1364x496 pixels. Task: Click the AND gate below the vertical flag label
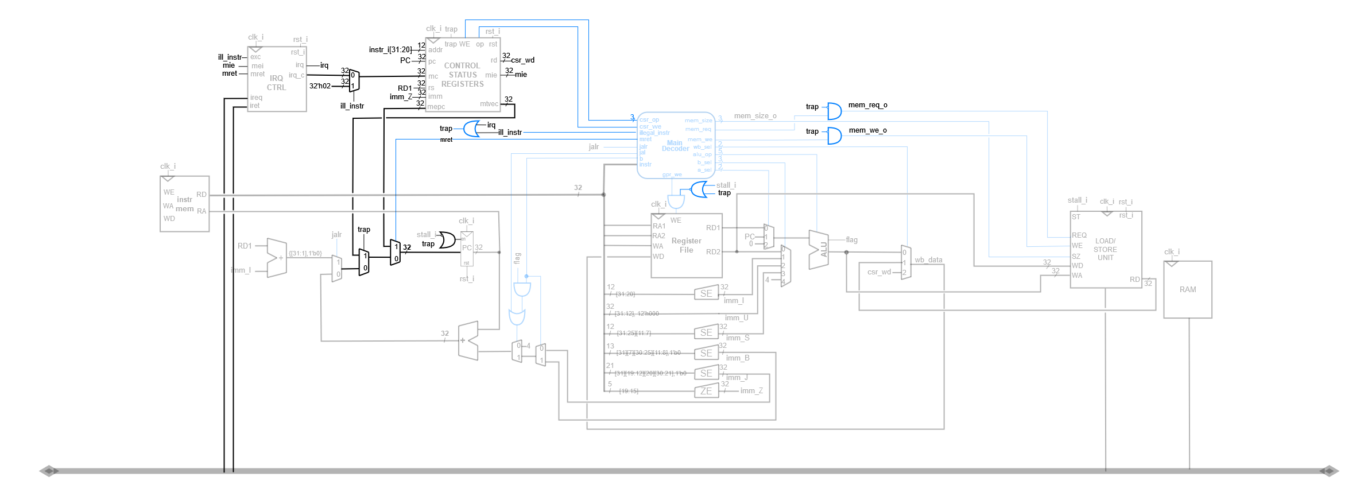tap(522, 289)
